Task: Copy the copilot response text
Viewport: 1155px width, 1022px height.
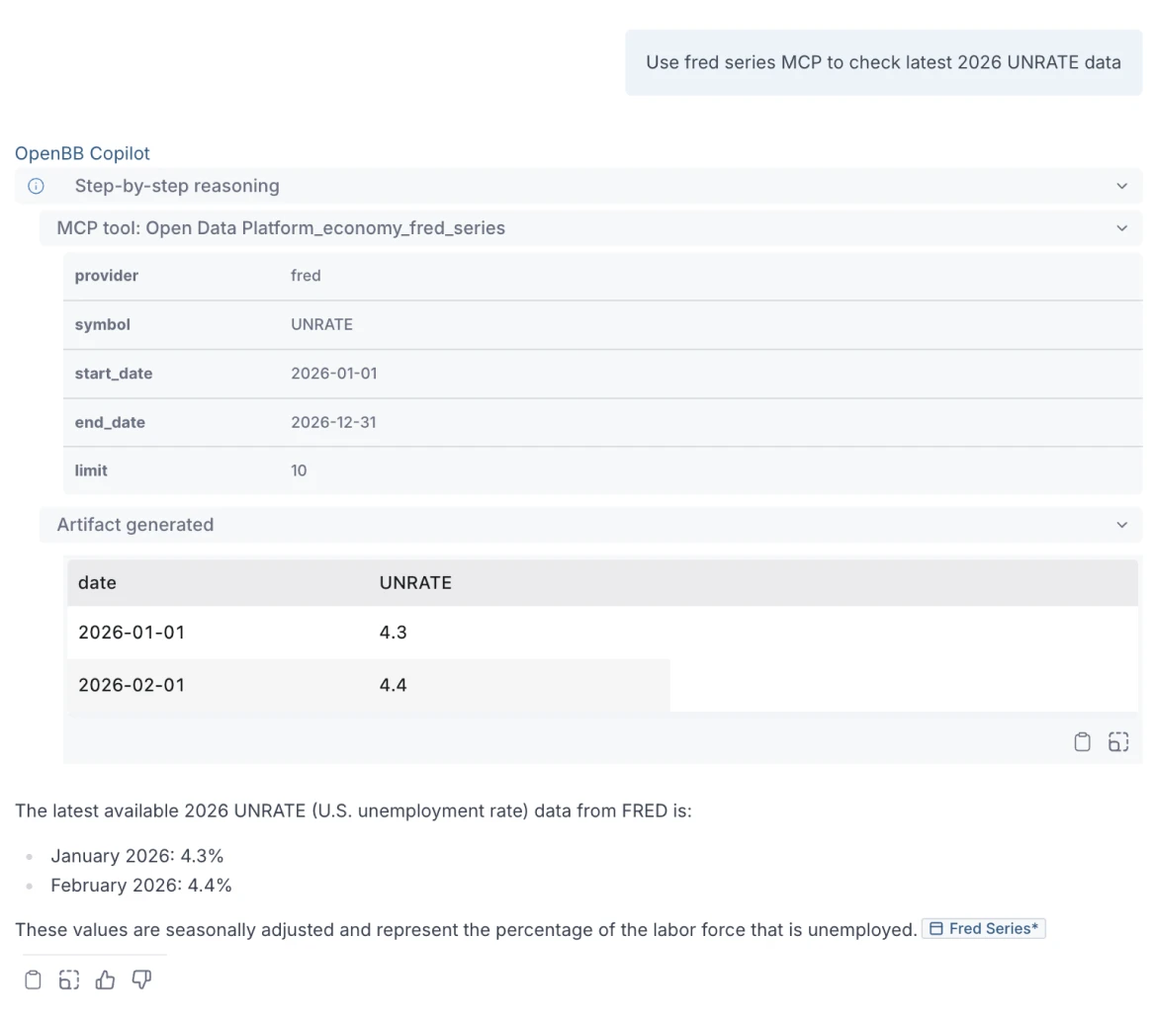Action: [33, 979]
